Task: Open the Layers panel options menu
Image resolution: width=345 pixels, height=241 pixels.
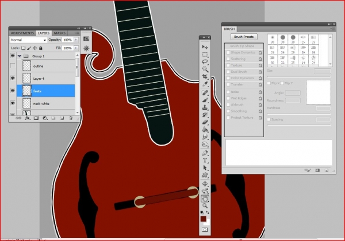Action: point(77,33)
